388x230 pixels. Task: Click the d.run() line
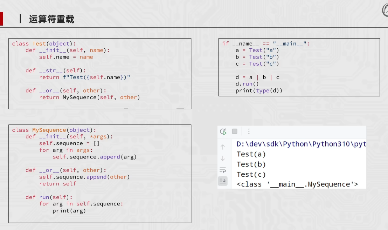tap(247, 84)
